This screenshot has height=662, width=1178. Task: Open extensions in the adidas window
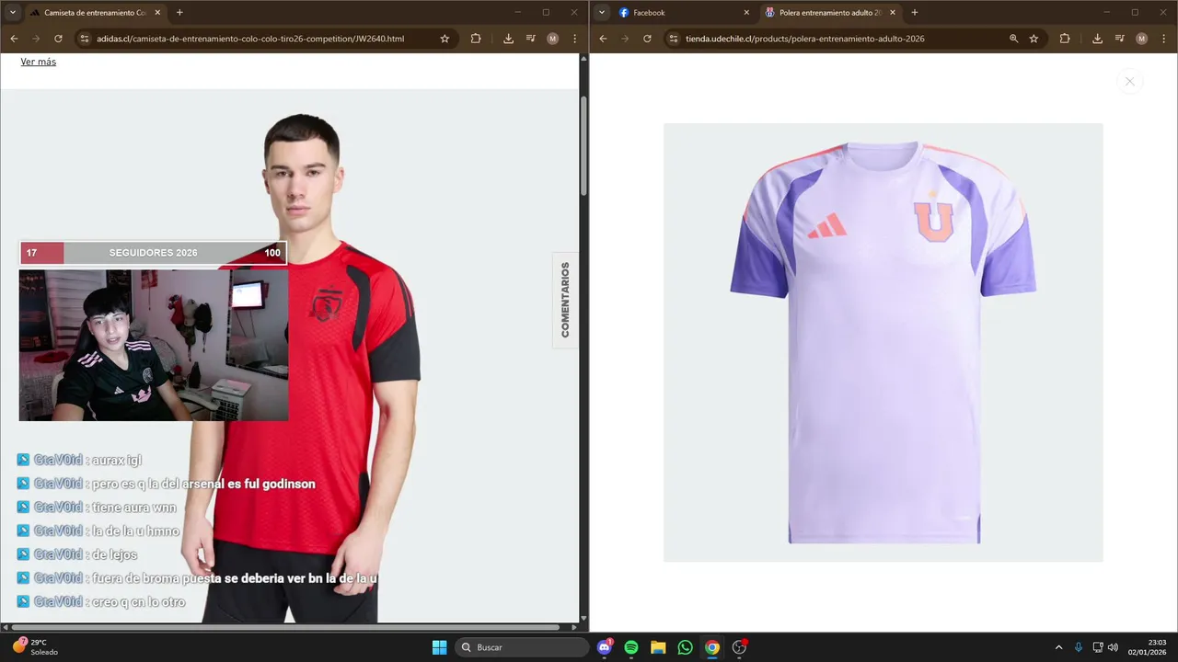(476, 39)
